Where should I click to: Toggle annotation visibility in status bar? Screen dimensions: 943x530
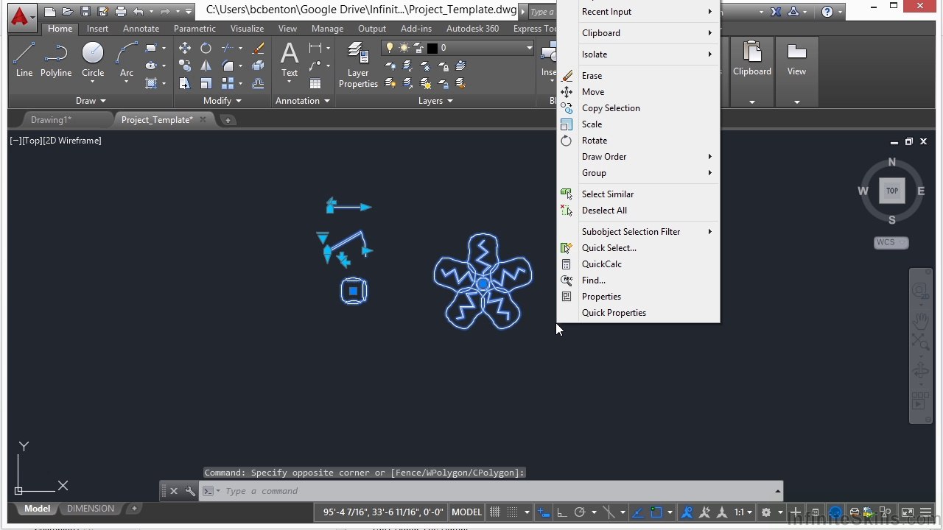click(x=687, y=512)
